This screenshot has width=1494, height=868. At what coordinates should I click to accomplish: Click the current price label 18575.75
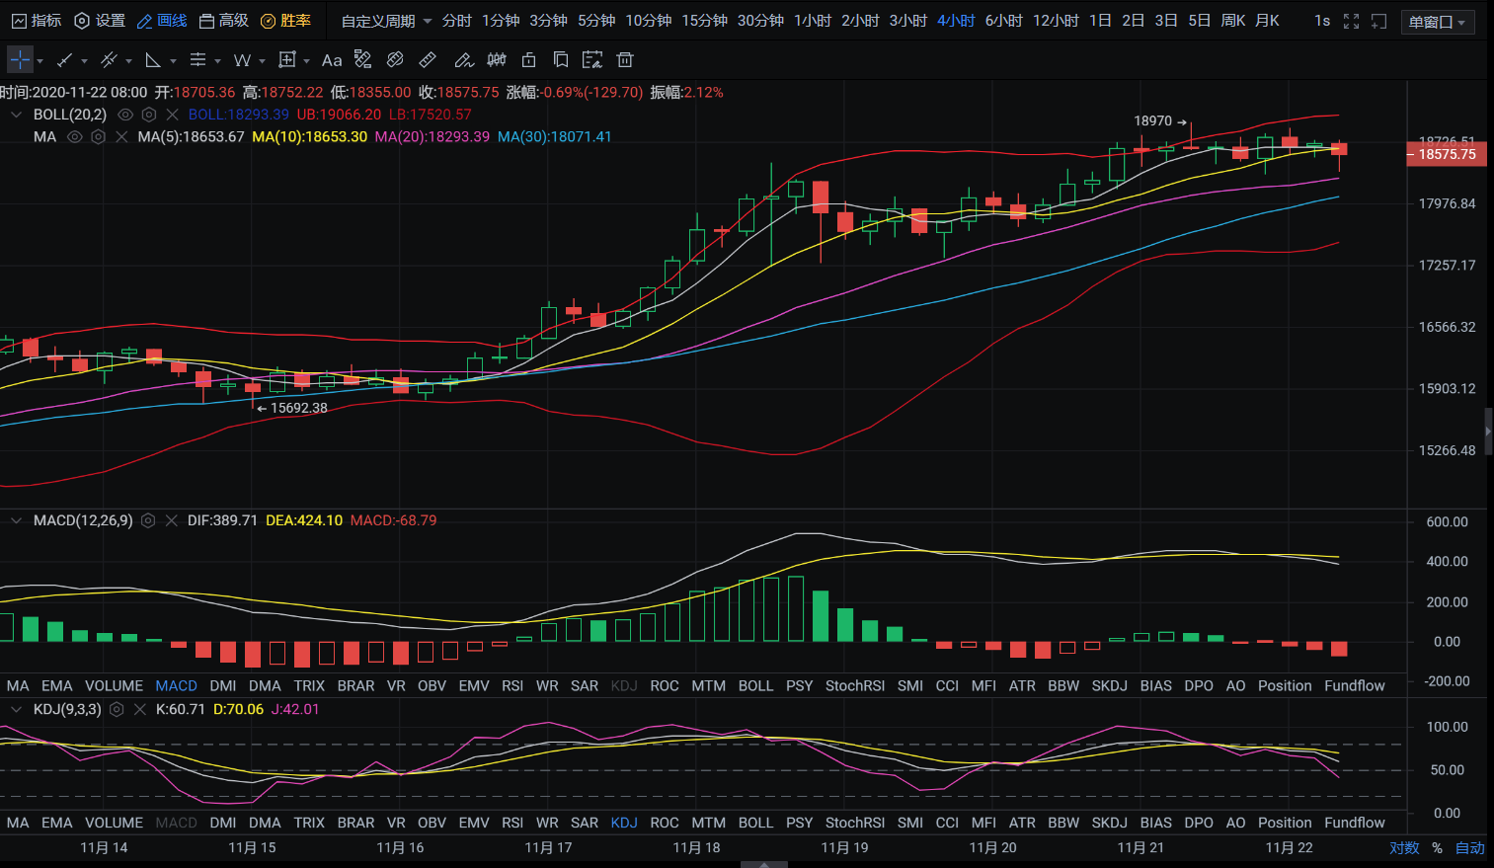(1447, 154)
